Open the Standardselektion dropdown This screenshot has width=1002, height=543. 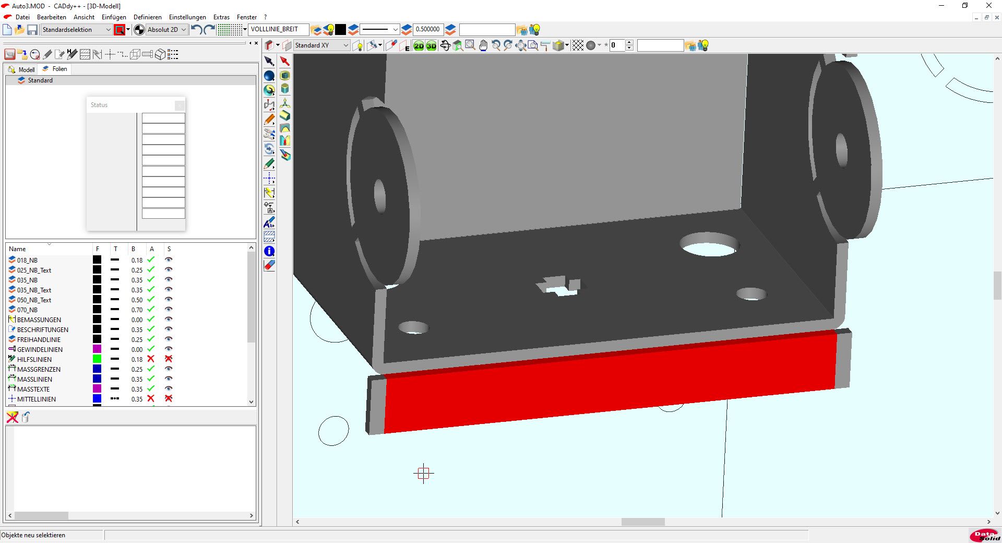(108, 30)
